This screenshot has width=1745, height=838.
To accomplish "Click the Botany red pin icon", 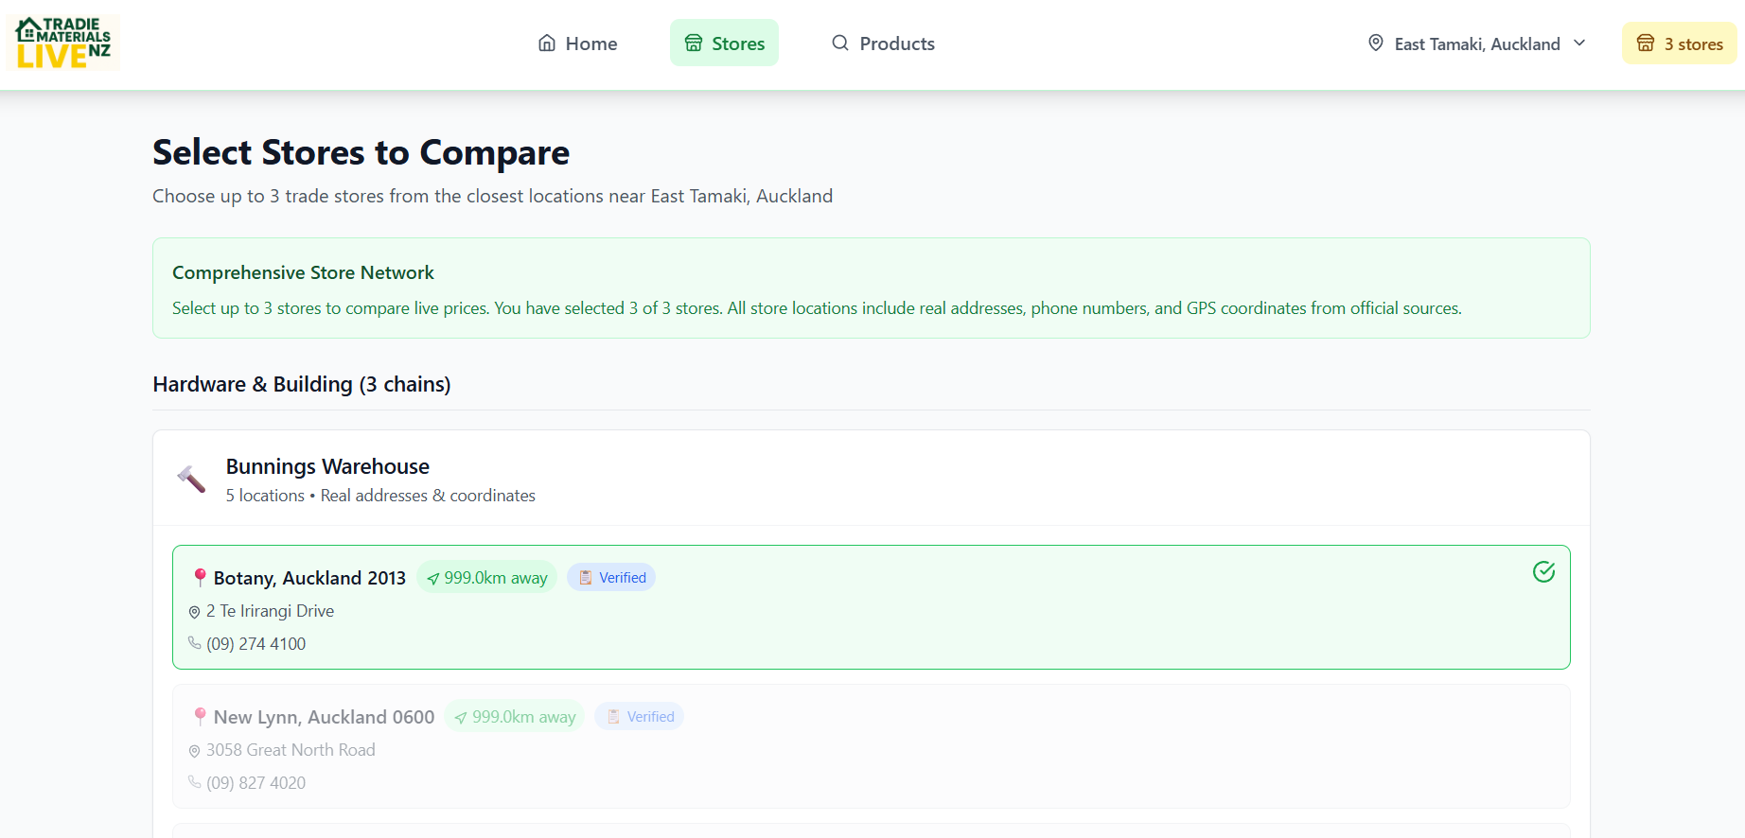I will pos(200,577).
